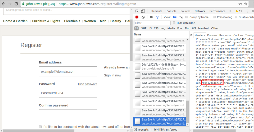This screenshot has height=132, width=254.
Task: Show more DevTools tabs with chevron
Action: tap(230, 11)
